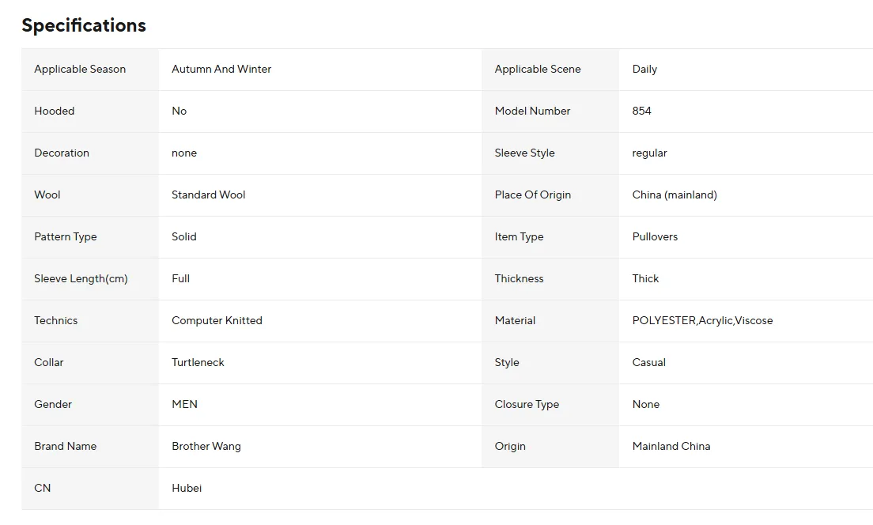The height and width of the screenshot is (525, 873).
Task: Click the Sleeve Length(cm) label
Action: (81, 279)
